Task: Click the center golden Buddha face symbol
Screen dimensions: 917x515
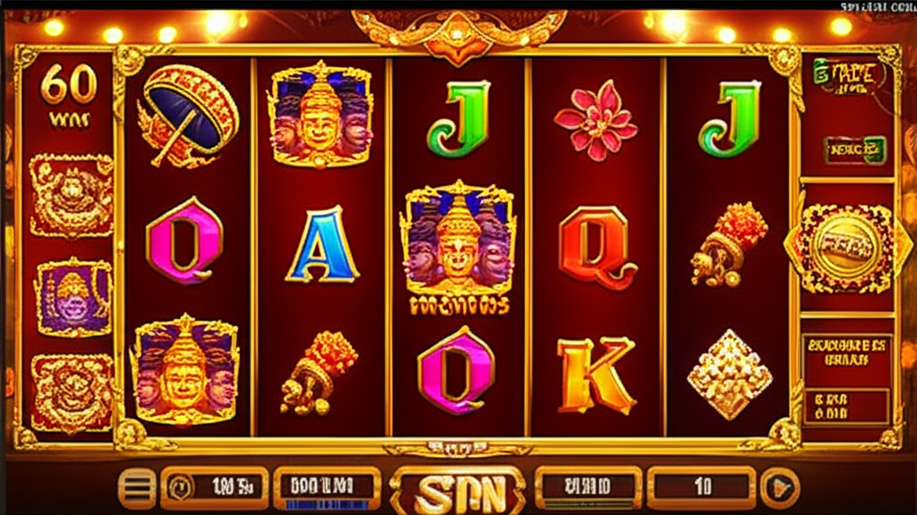Action: [458, 245]
